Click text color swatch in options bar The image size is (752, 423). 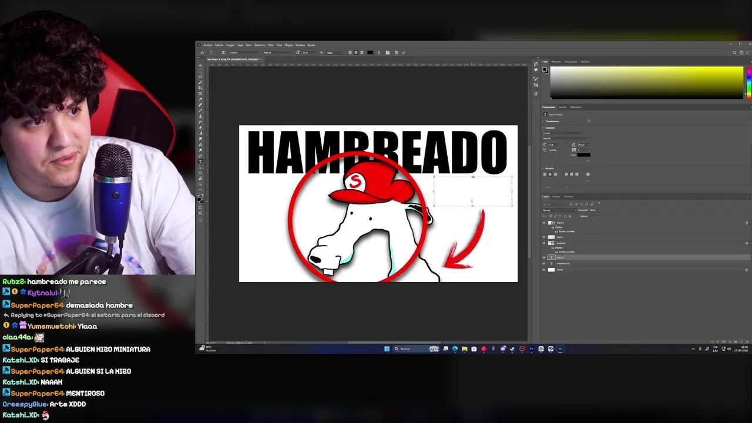coord(370,53)
